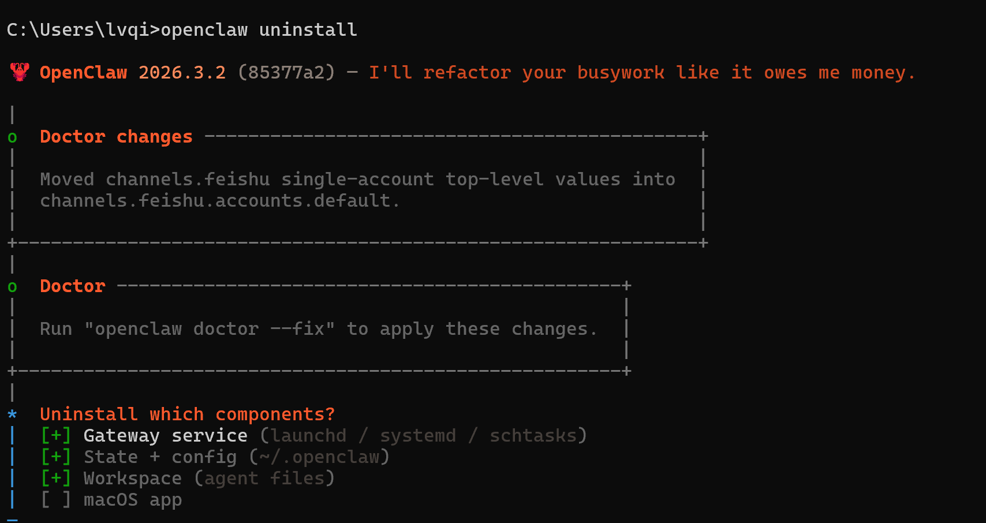
Task: Enable the macOS app checkbox
Action: [56, 500]
